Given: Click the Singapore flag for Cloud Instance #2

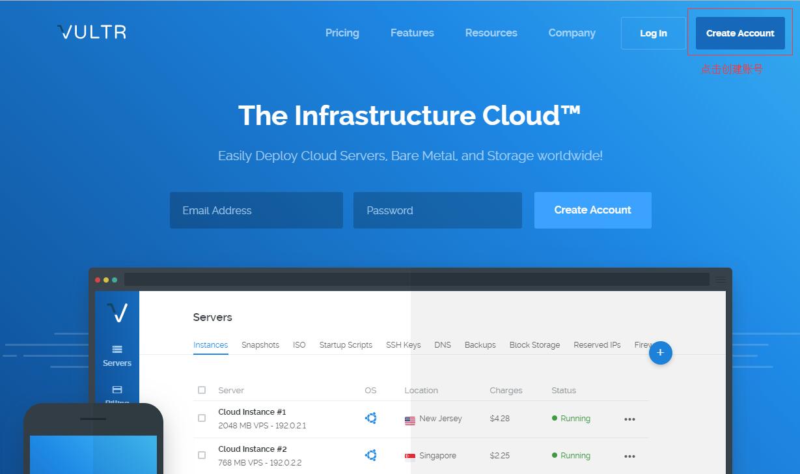Looking at the screenshot, I should point(409,456).
